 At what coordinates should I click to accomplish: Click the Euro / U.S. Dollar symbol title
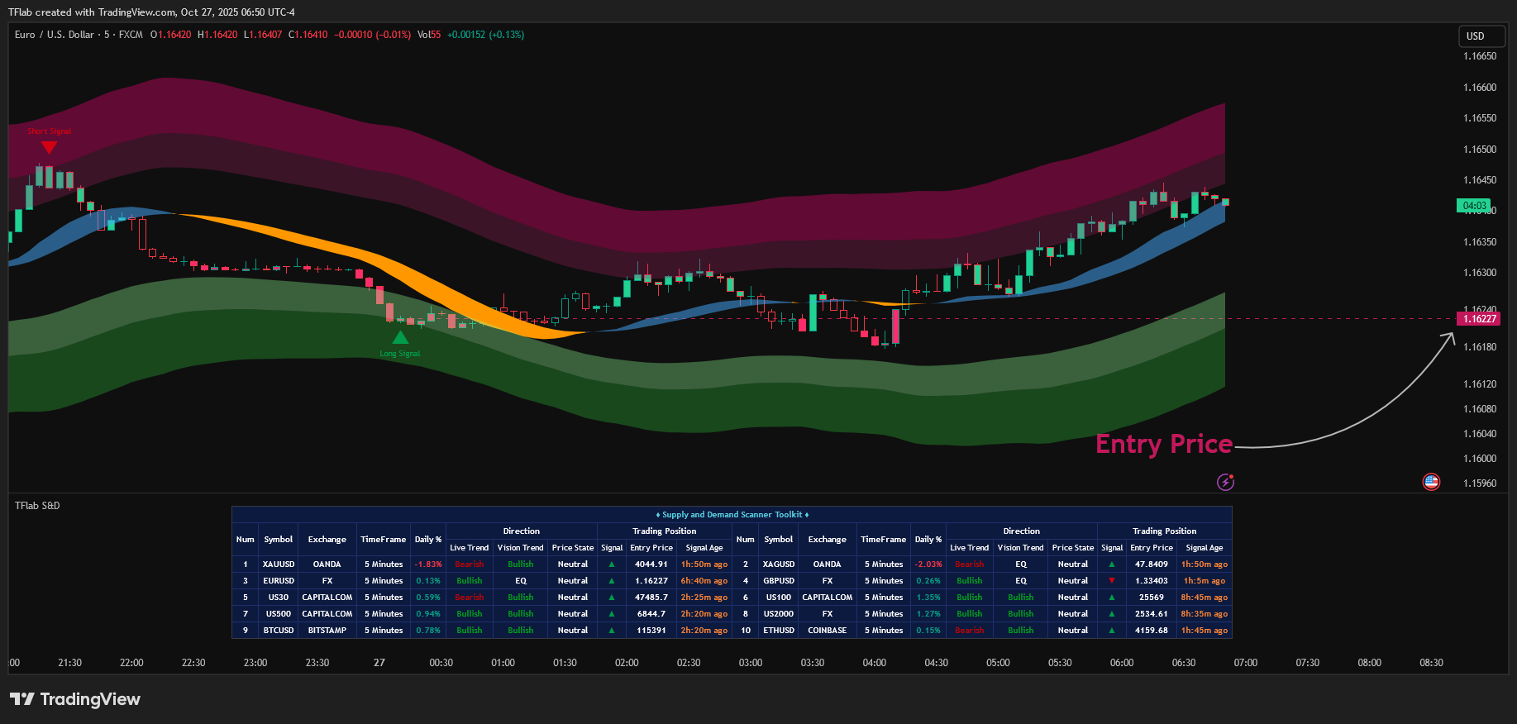[x=55, y=35]
